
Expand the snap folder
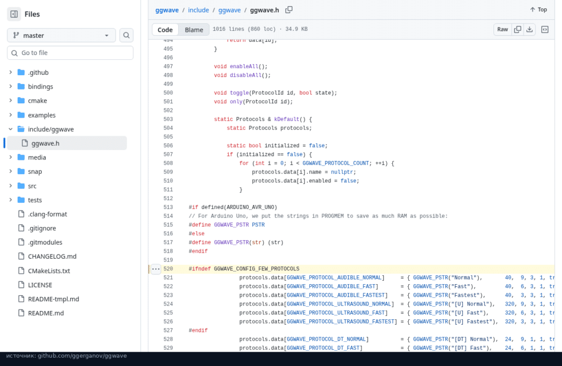coord(11,171)
